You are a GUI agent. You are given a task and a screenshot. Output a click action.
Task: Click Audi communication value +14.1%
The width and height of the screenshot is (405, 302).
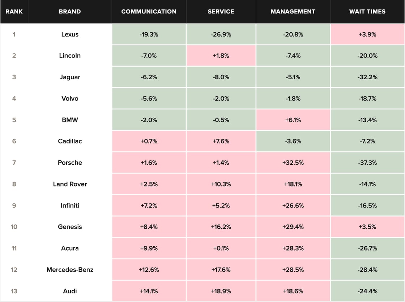pyautogui.click(x=149, y=291)
